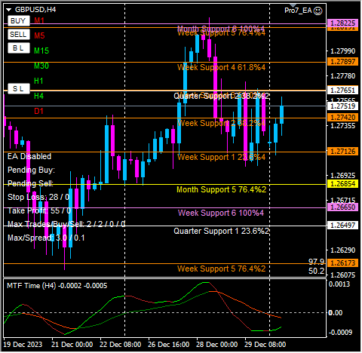Screen dimensions: 362x353
Task: Click the chart shift triangle marker
Action: coord(293,5)
